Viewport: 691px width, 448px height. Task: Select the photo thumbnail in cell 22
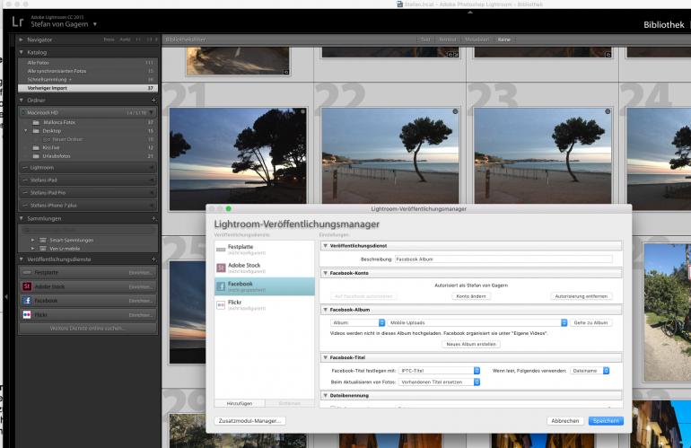(x=390, y=155)
